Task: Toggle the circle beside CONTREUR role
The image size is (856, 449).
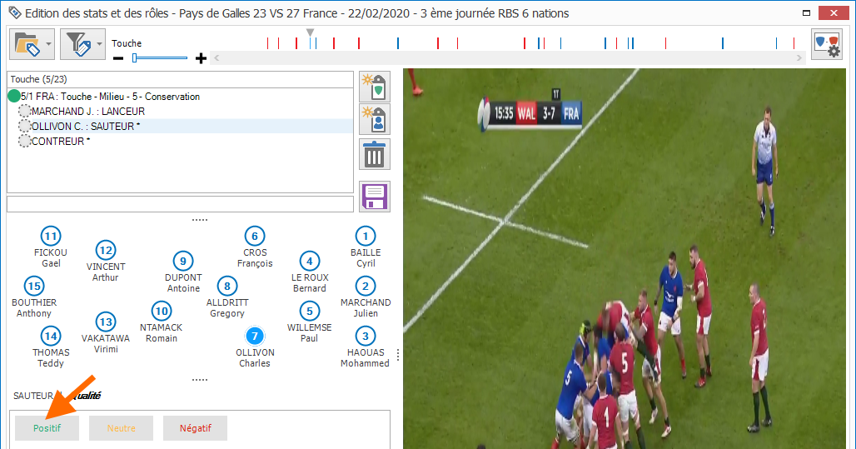Action: coord(25,142)
